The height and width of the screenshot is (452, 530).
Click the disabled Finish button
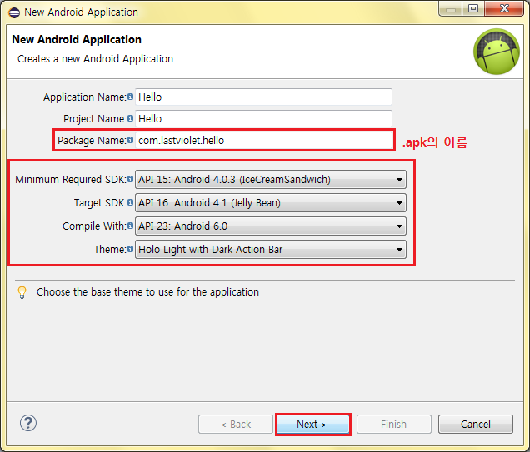[394, 424]
